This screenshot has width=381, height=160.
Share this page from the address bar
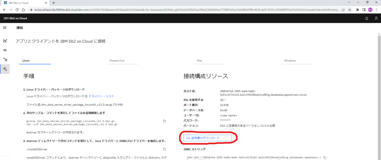(x=343, y=10)
